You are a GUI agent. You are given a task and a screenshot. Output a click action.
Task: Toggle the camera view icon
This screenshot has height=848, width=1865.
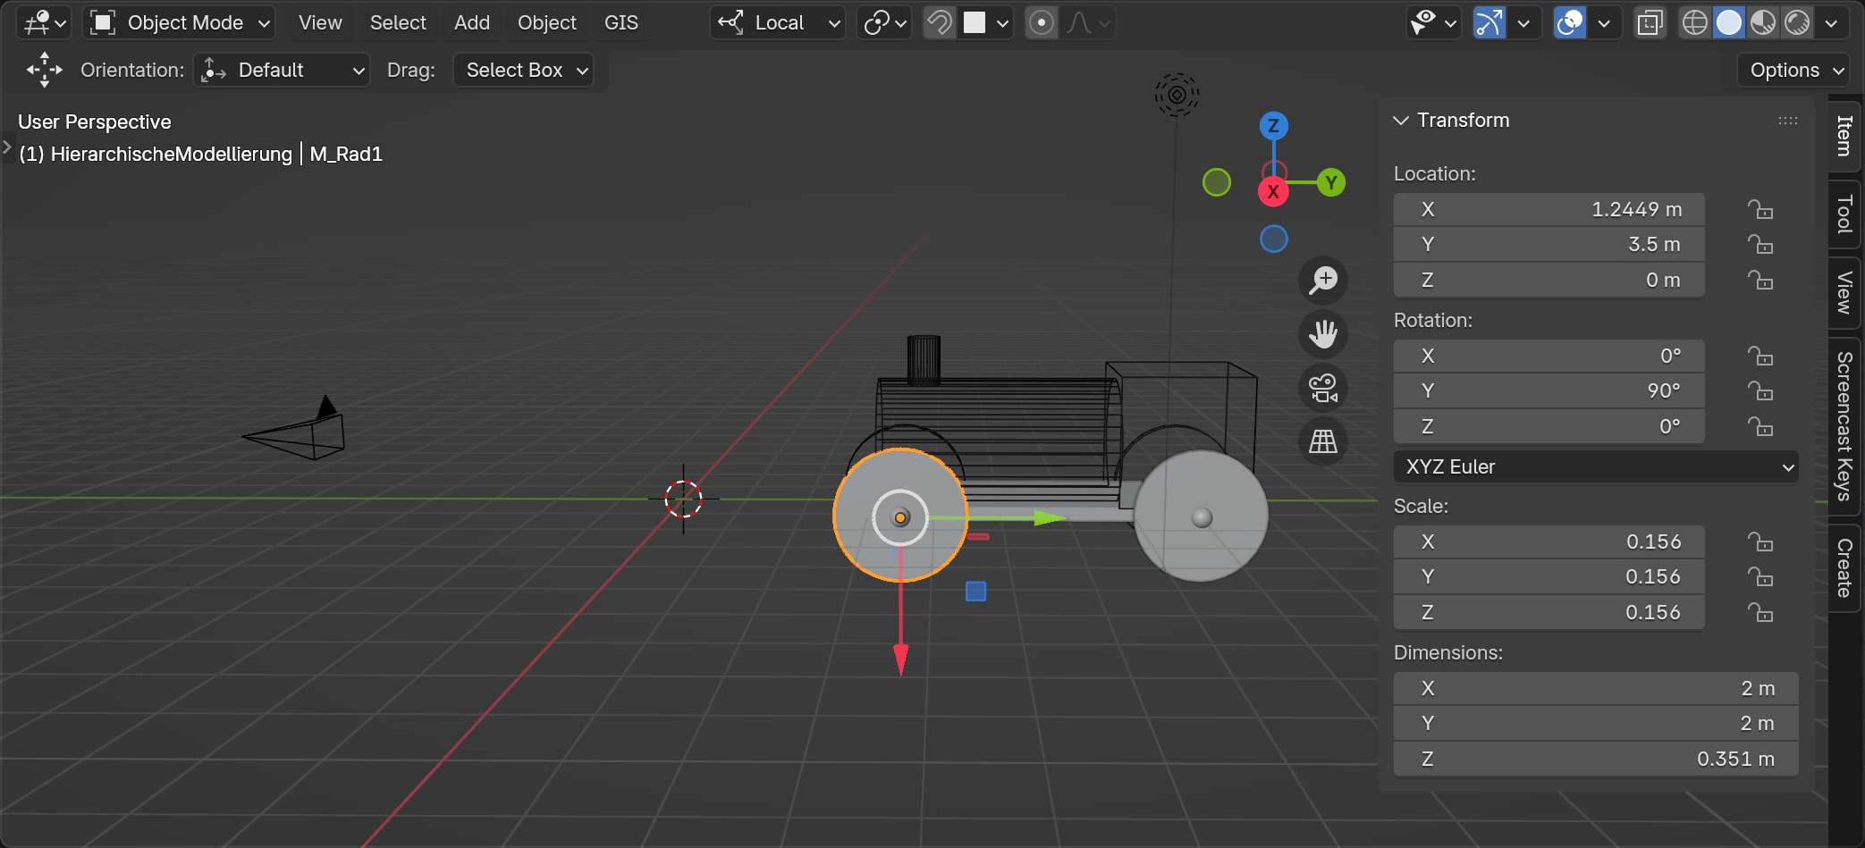pos(1323,388)
